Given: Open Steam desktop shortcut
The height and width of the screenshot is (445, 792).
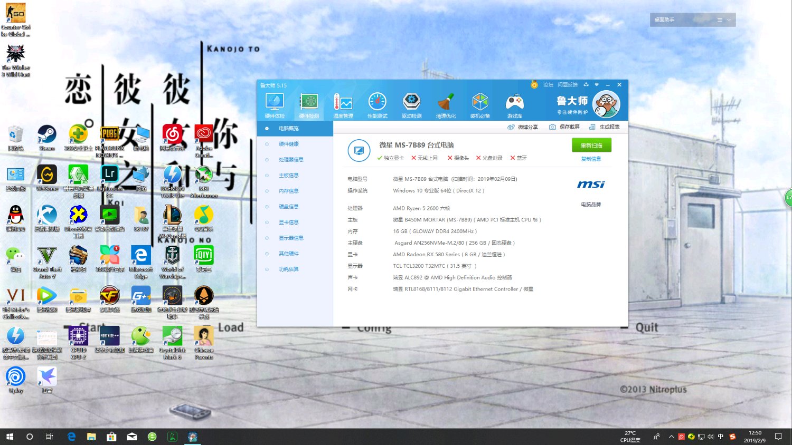Looking at the screenshot, I should coord(47,138).
